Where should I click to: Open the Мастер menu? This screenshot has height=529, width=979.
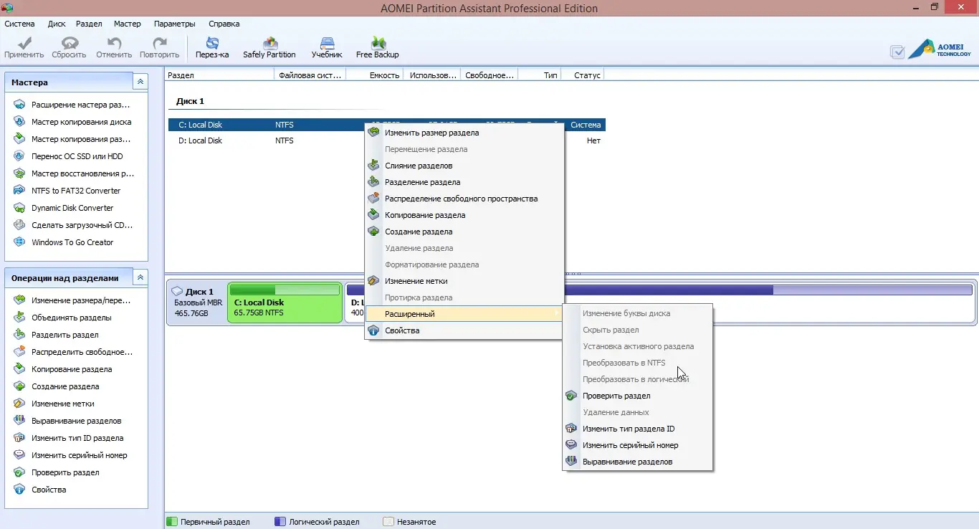pos(128,24)
